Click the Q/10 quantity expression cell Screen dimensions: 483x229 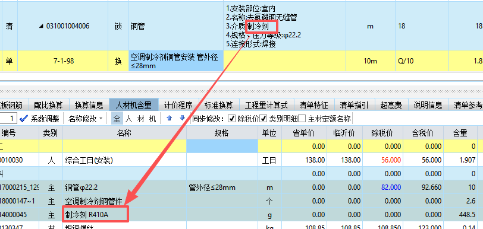[422, 61]
